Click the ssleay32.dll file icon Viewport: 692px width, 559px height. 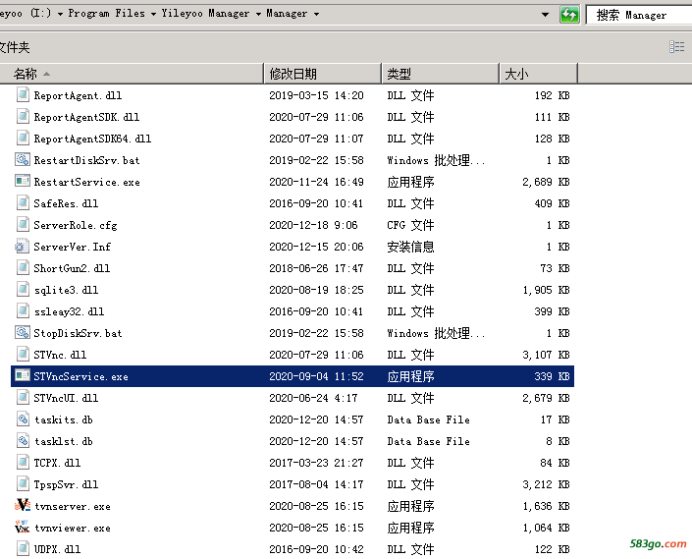(x=23, y=311)
